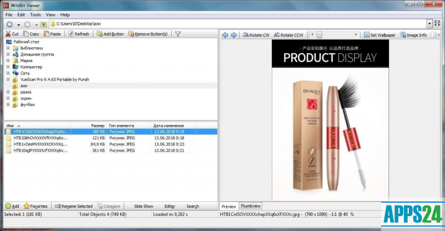Click the Add button at bottom
Image resolution: width=445 pixels, height=231 pixels.
coord(12,206)
